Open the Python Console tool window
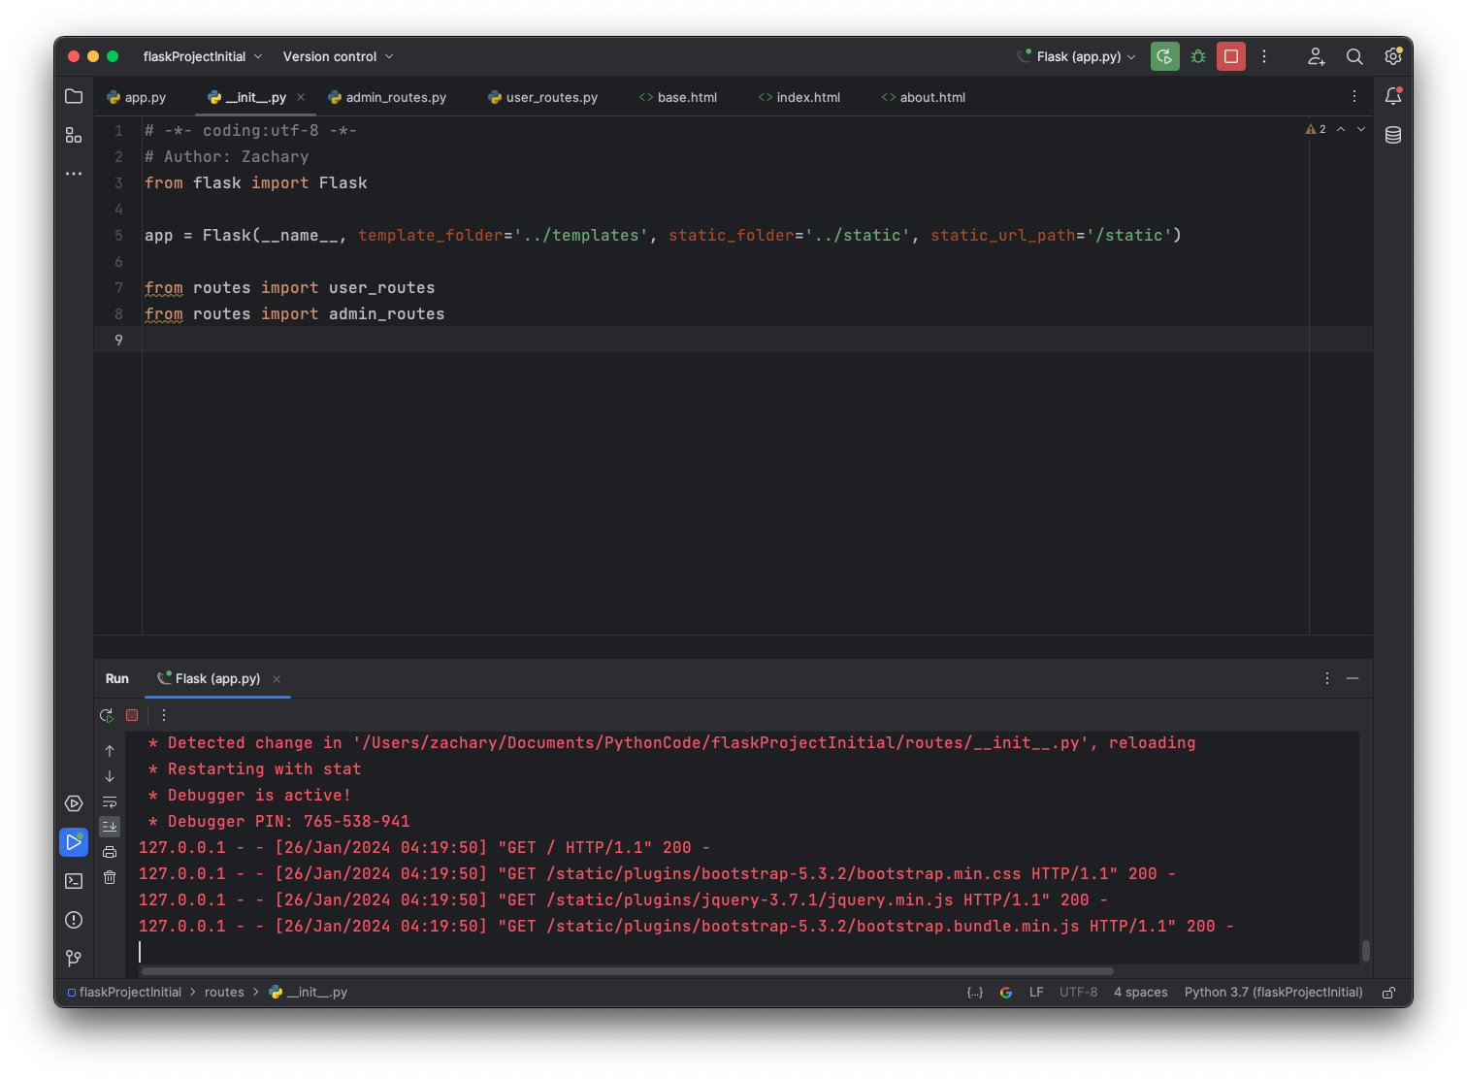This screenshot has width=1467, height=1079. [x=74, y=803]
